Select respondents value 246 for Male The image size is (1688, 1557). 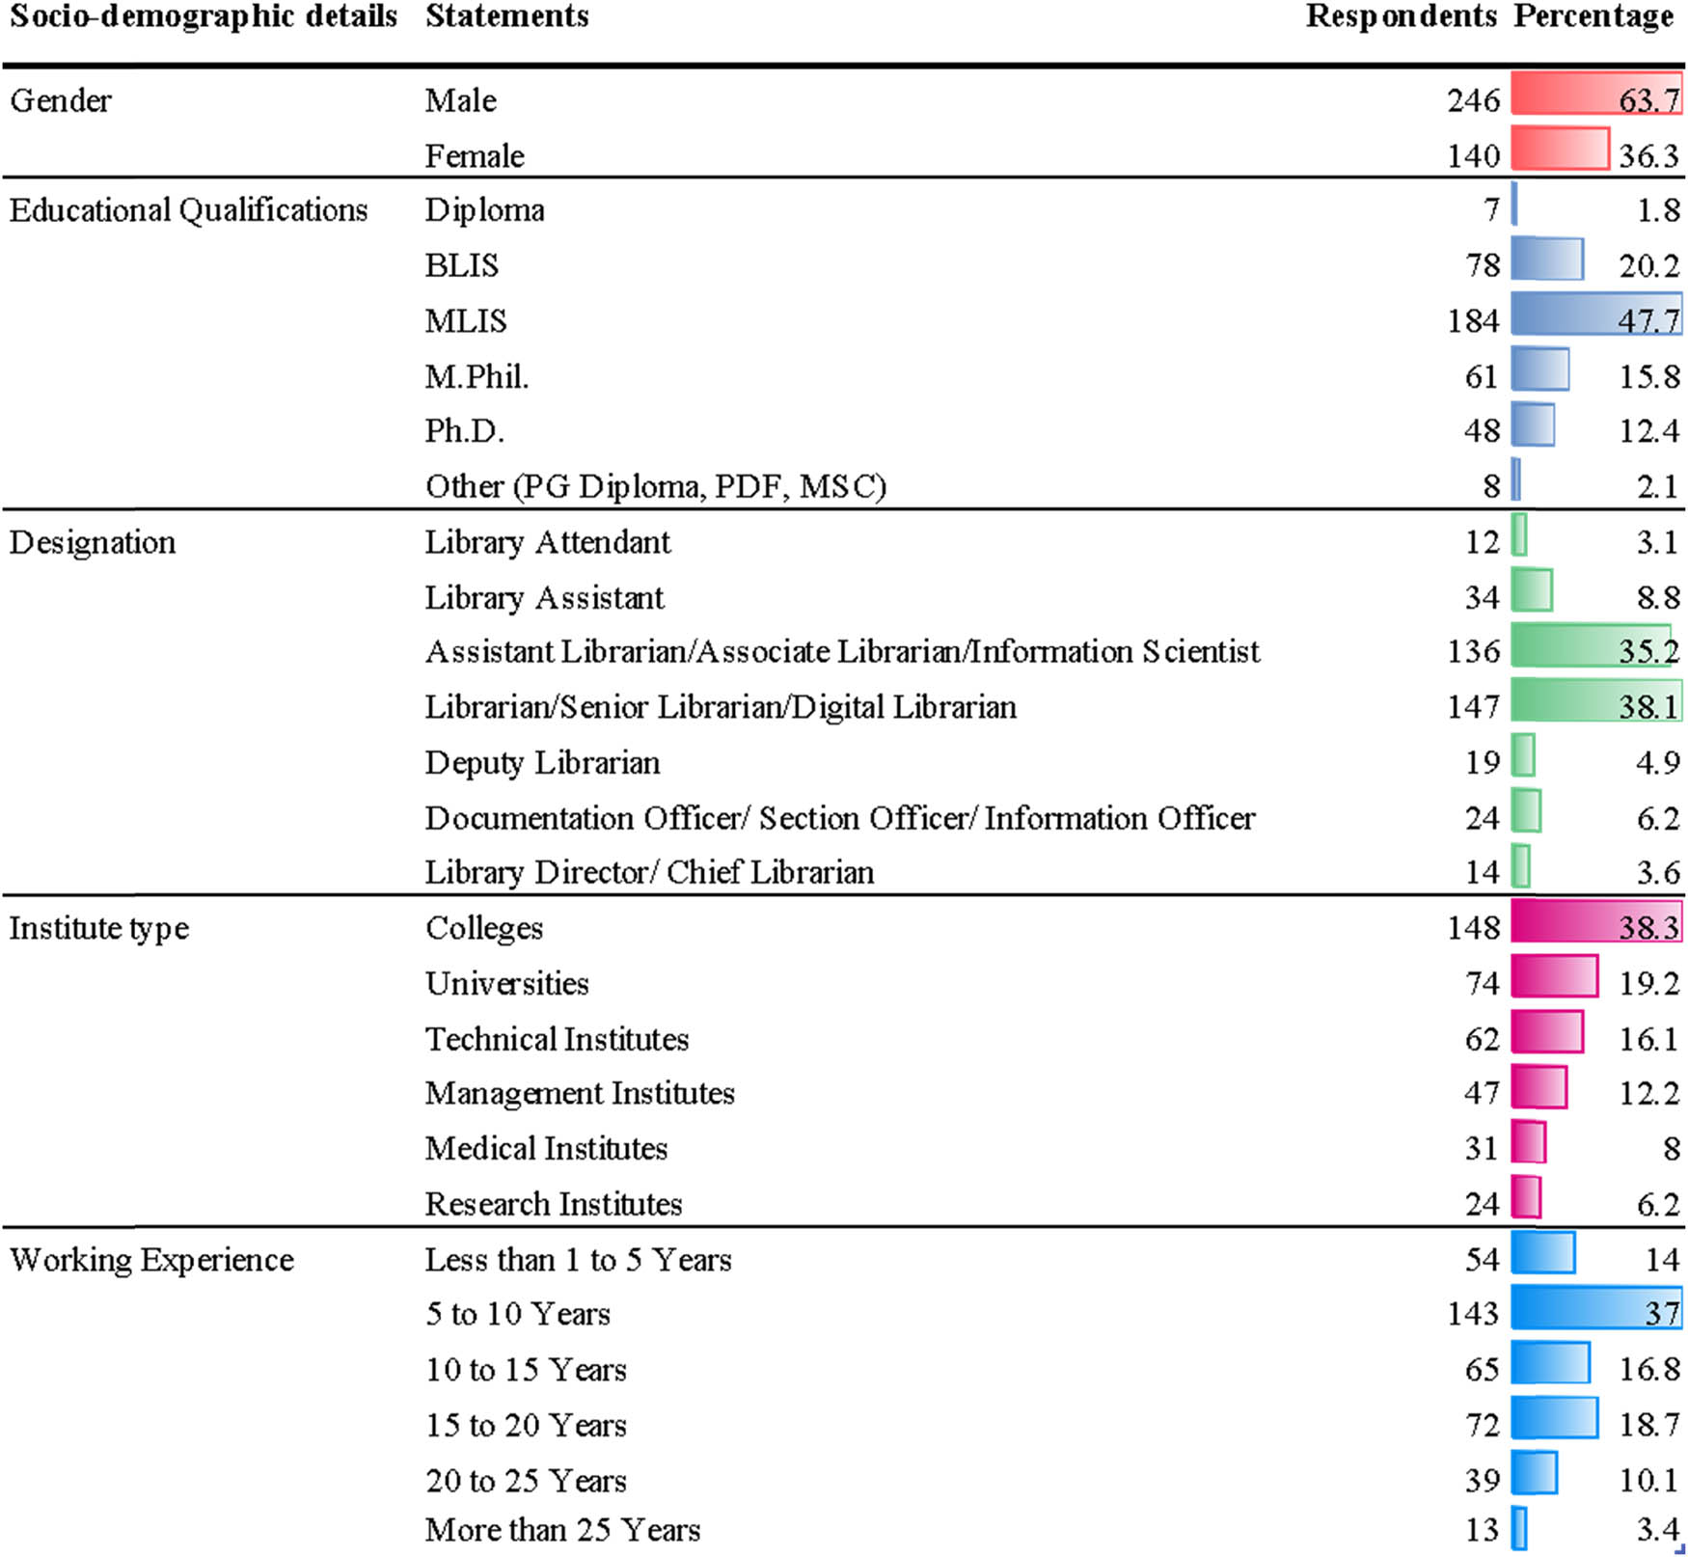pyautogui.click(x=1473, y=100)
